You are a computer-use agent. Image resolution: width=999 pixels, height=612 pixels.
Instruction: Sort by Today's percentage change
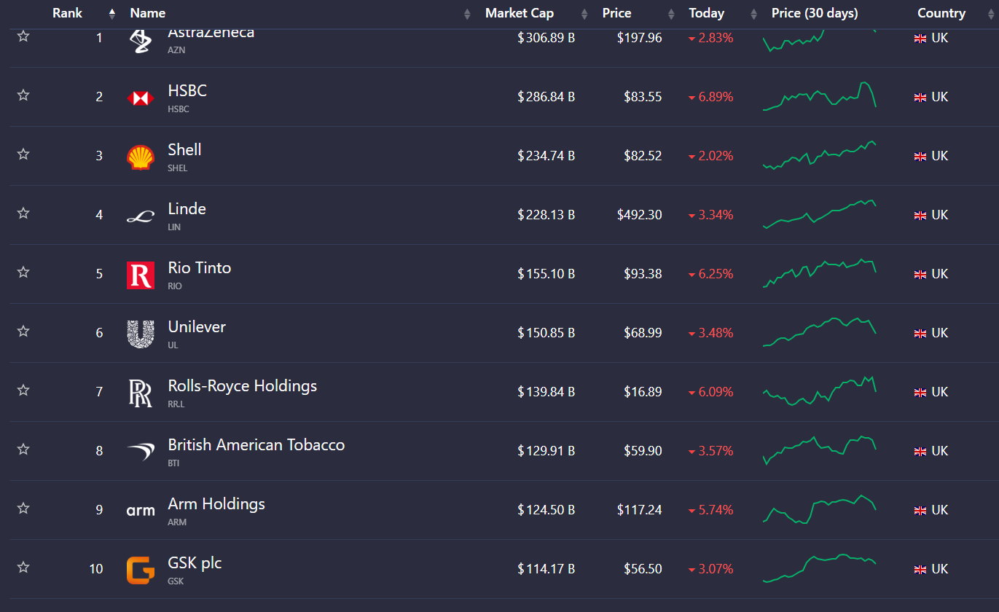(707, 13)
